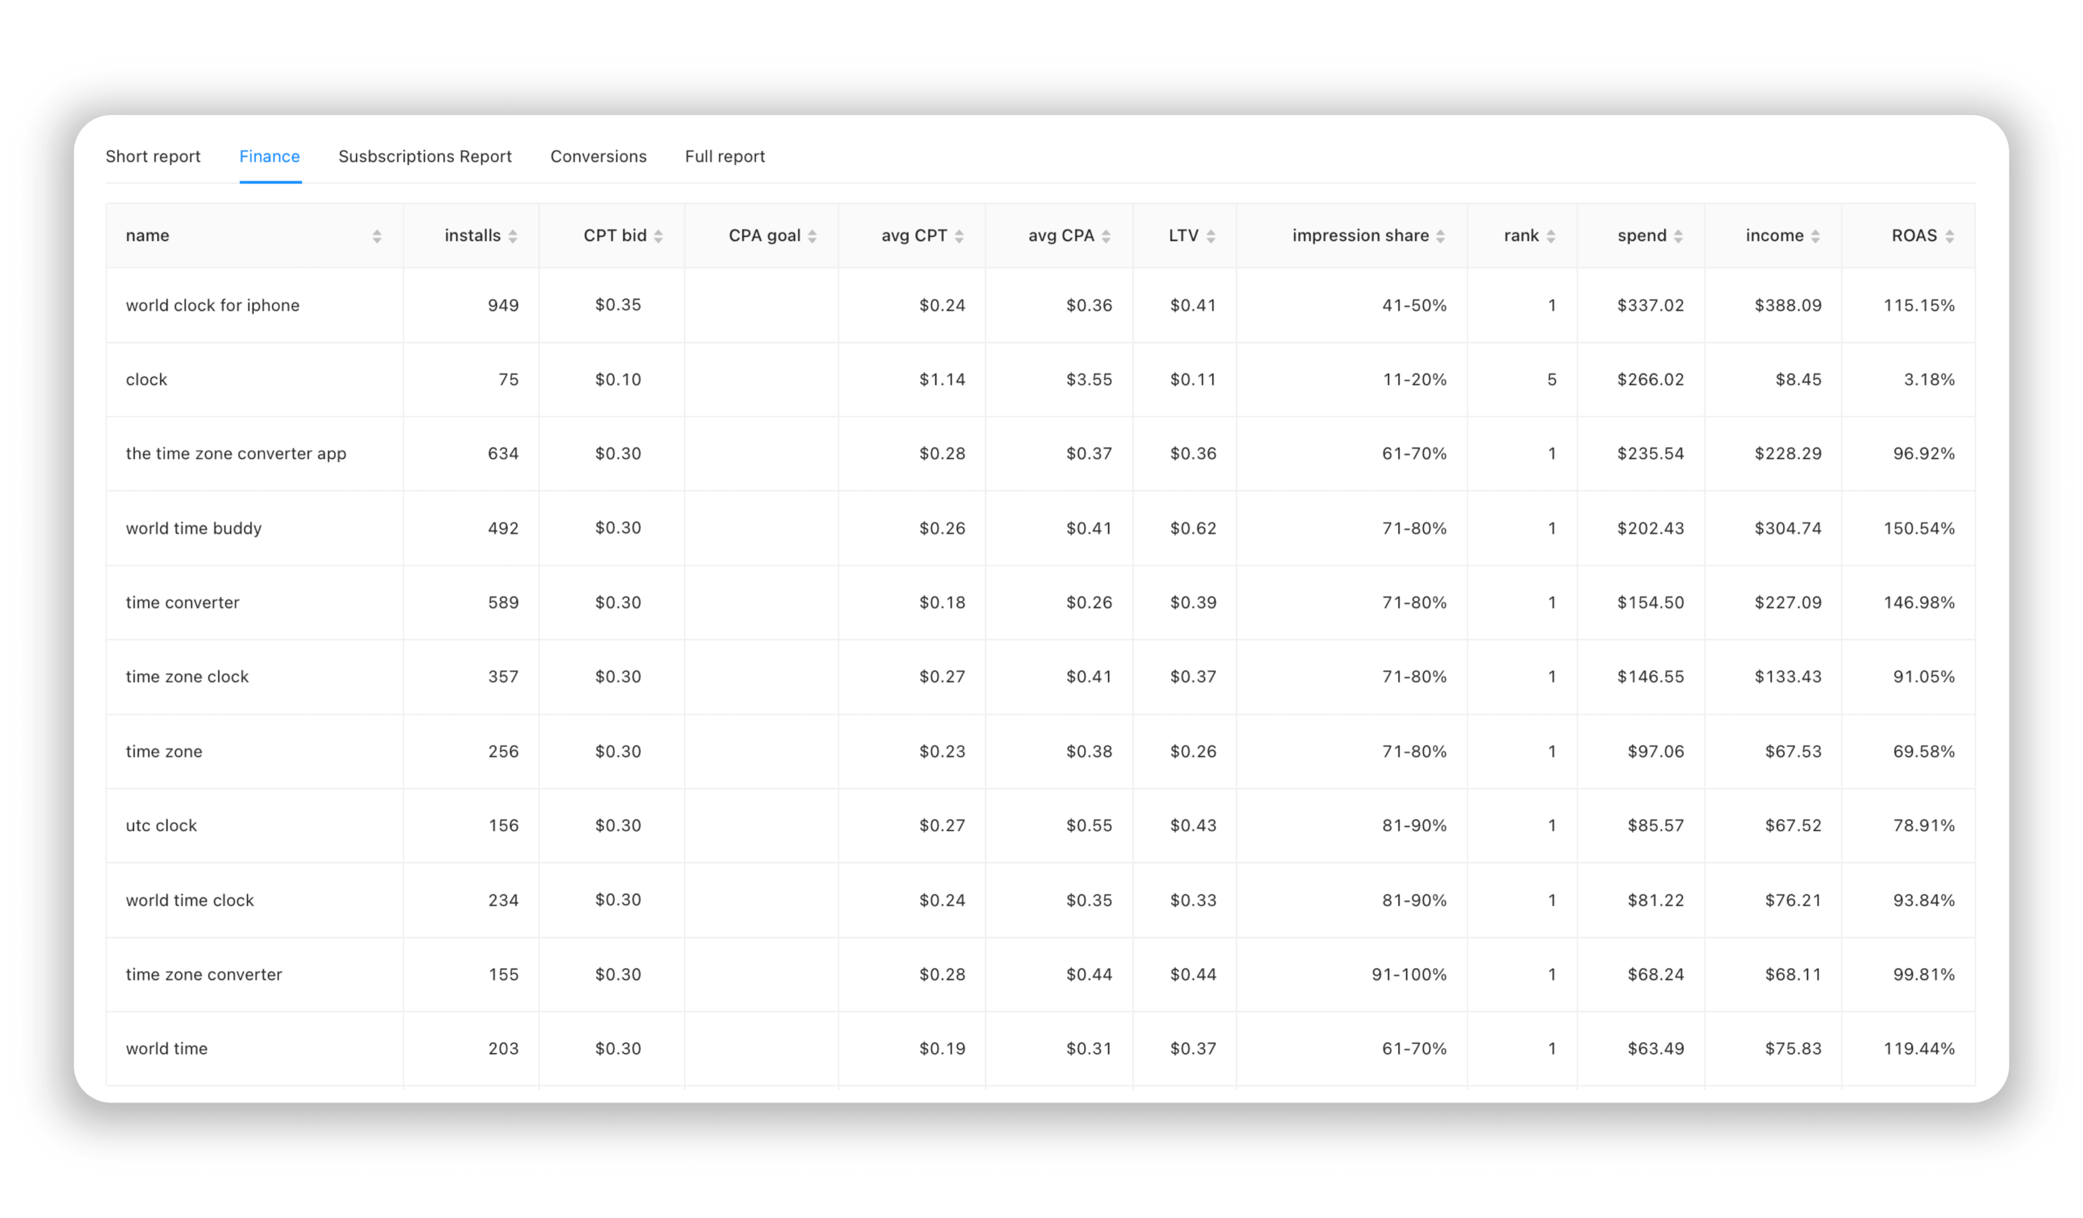Click impression share 41-50%
This screenshot has height=1218, width=2083.
pos(1414,305)
